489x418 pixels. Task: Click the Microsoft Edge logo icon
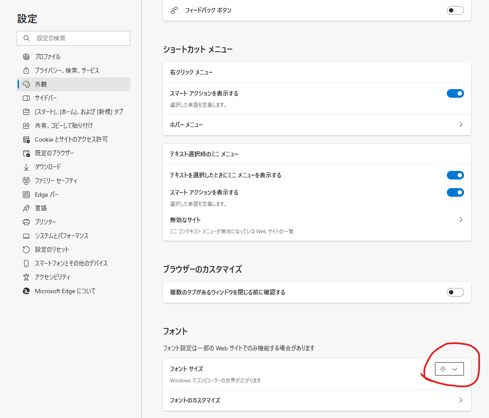26,291
